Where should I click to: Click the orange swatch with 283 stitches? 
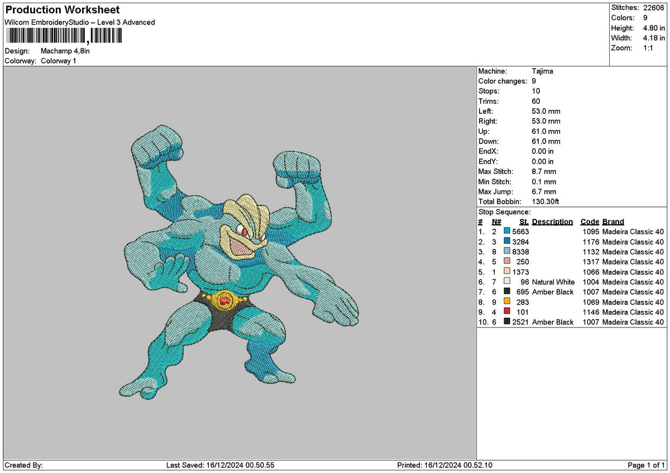point(507,302)
